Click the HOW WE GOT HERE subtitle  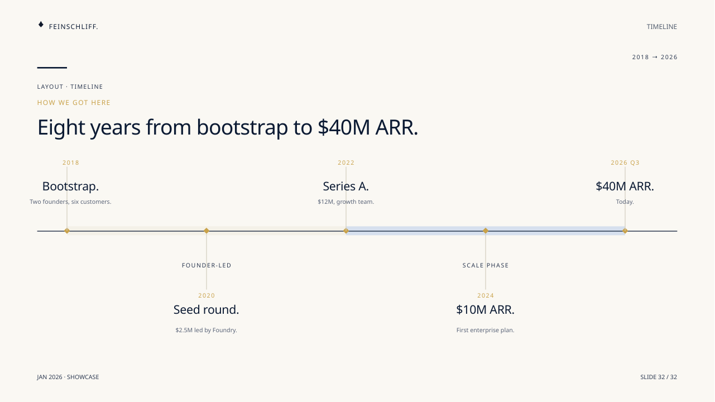[x=74, y=103]
